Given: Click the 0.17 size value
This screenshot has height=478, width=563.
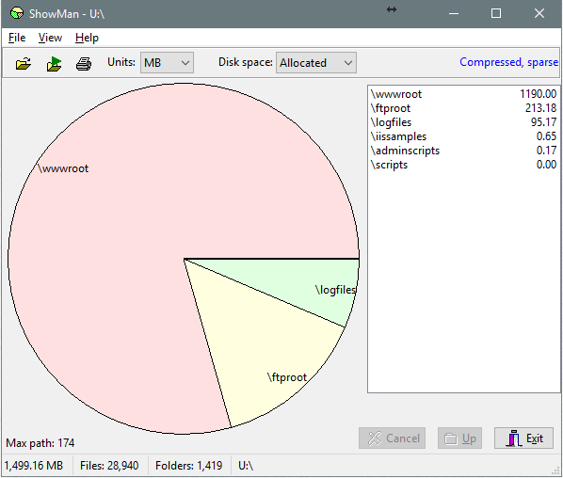Looking at the screenshot, I should (546, 151).
